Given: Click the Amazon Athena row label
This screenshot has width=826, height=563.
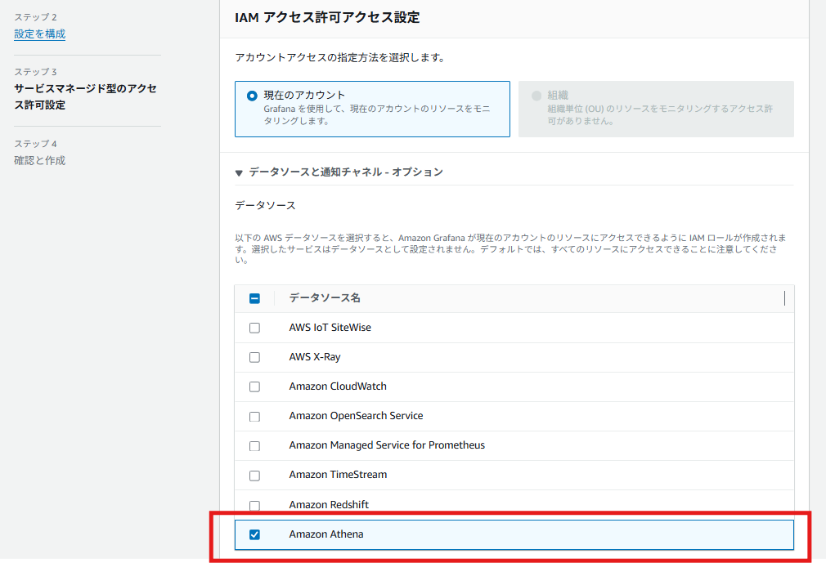Looking at the screenshot, I should click(x=326, y=534).
